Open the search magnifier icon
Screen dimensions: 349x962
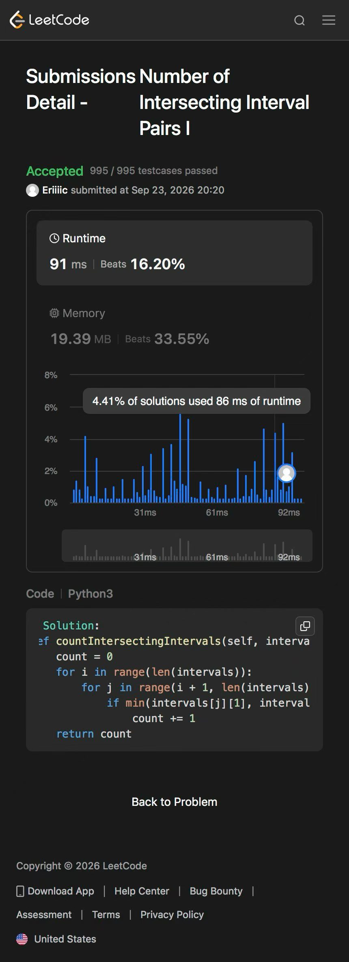point(299,20)
